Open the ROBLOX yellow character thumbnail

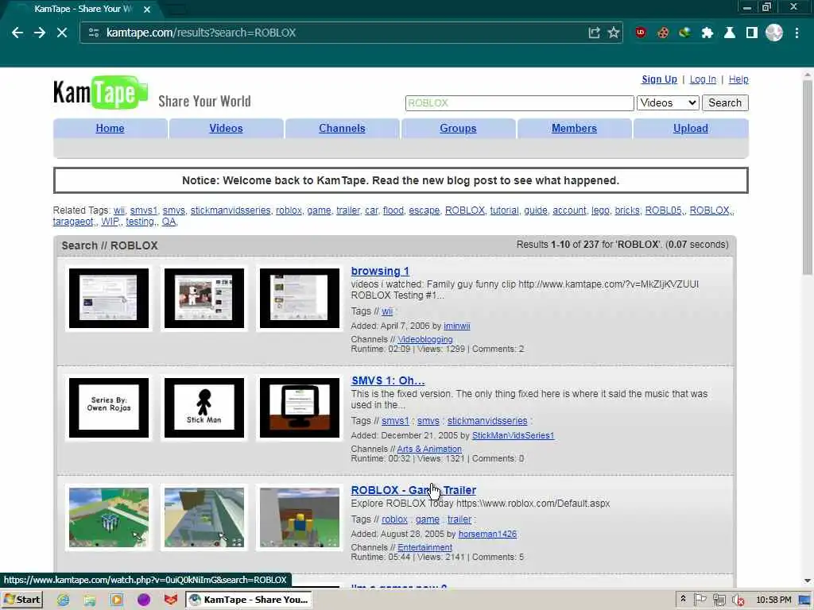(300, 517)
